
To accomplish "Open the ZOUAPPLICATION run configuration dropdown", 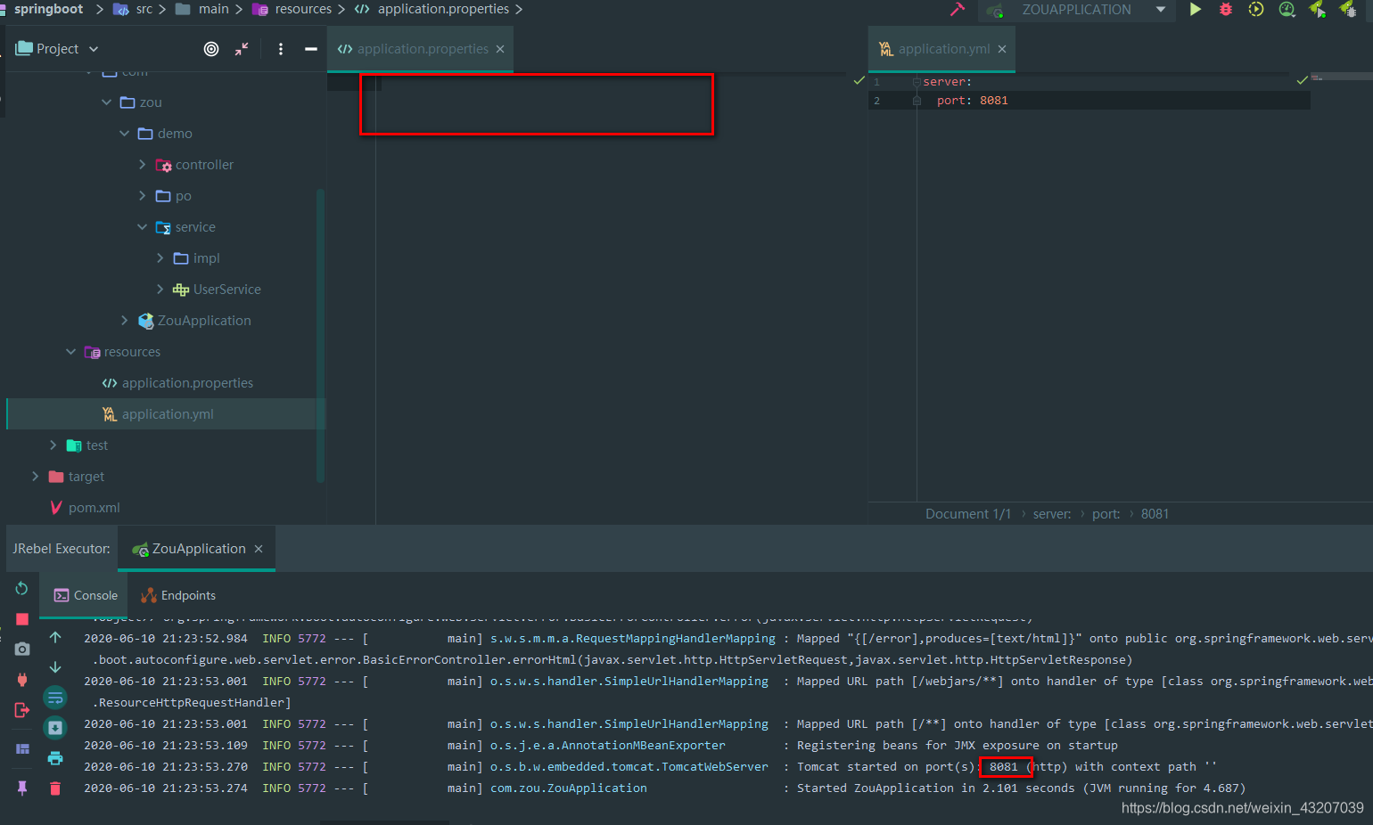I will [1077, 10].
